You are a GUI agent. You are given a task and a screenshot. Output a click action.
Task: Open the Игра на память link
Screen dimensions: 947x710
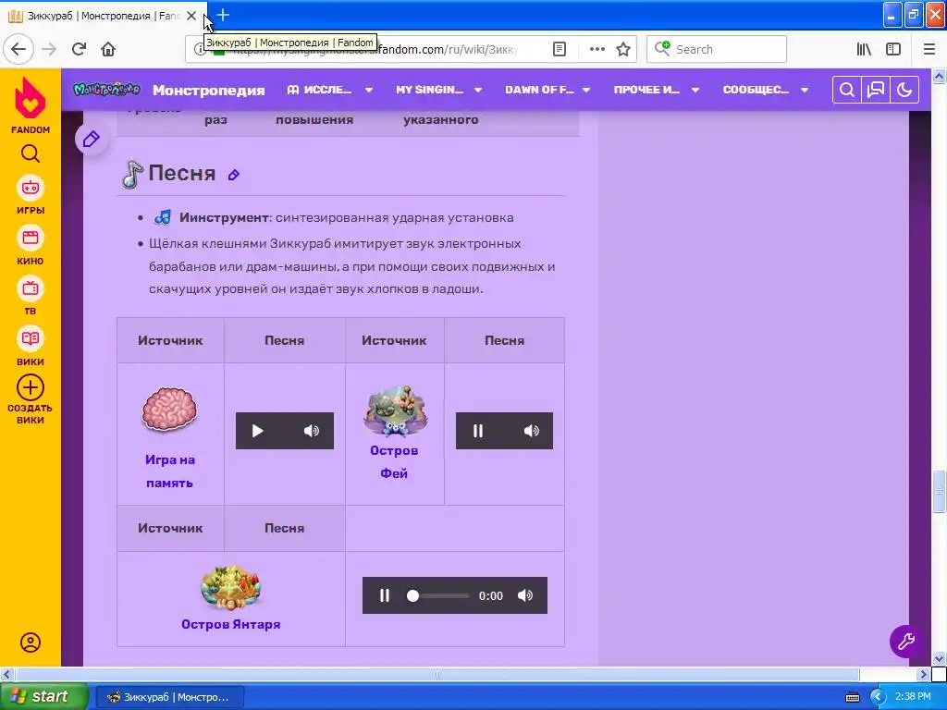tap(170, 471)
